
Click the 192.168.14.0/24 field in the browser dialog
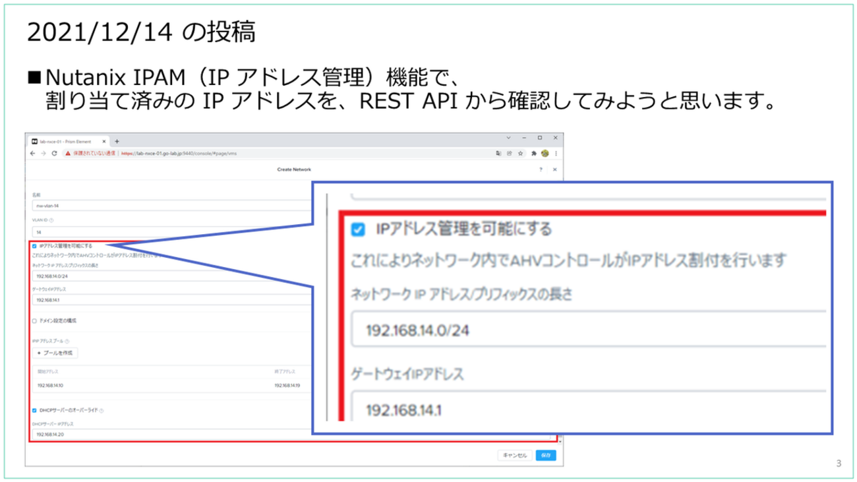pyautogui.click(x=171, y=276)
